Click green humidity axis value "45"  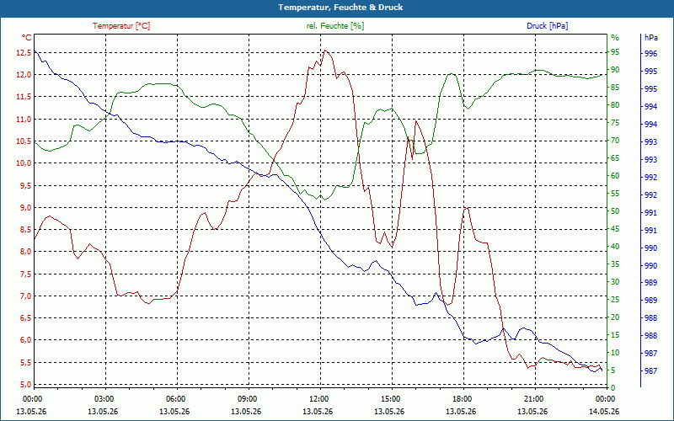point(615,229)
